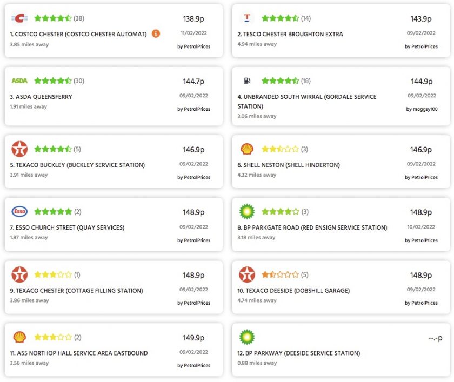Open Texaco Buckley Service Station listing
The width and height of the screenshot is (454, 382).
77,165
